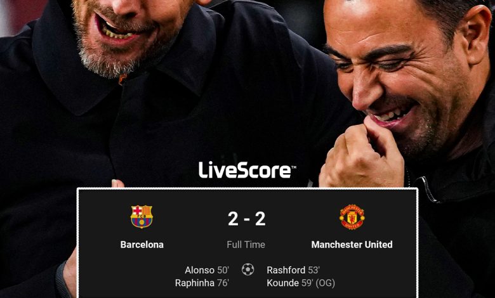Viewport: 495px width, 298px height.
Task: Click the Full Time status label
Action: 246,245
